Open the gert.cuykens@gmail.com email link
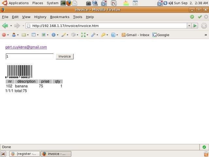 point(26,47)
